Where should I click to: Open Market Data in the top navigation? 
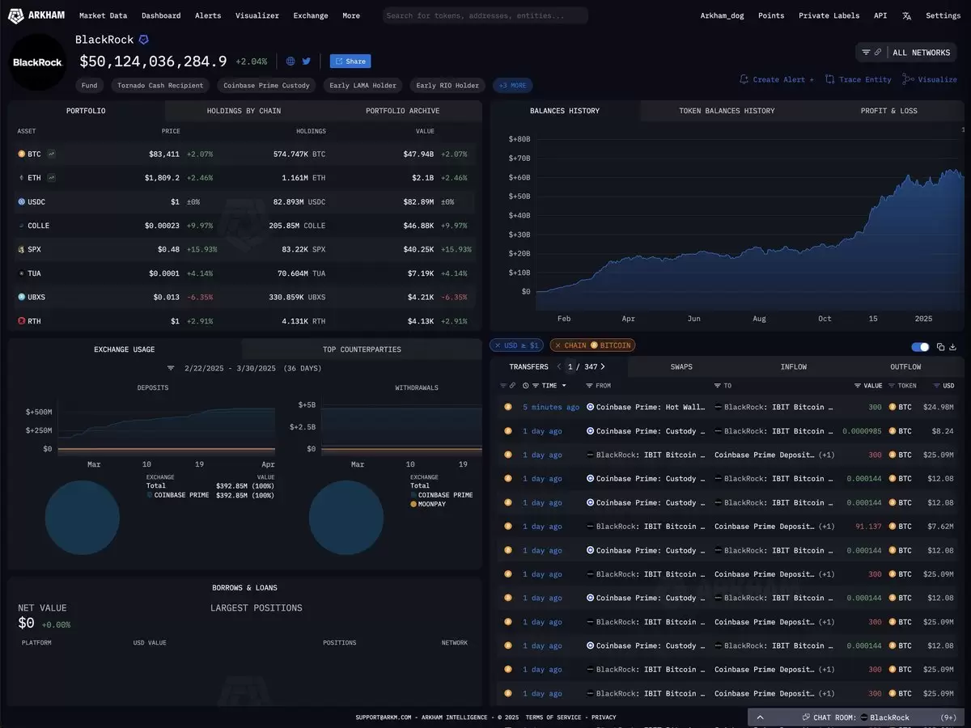(103, 15)
